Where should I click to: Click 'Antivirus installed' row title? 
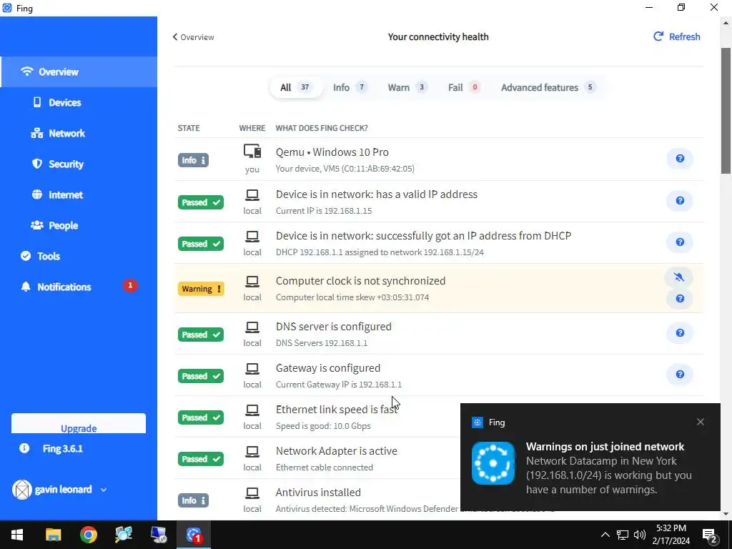[x=318, y=493]
